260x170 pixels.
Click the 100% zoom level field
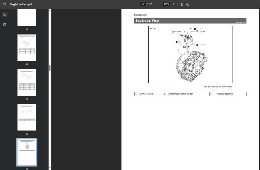pos(166,4)
